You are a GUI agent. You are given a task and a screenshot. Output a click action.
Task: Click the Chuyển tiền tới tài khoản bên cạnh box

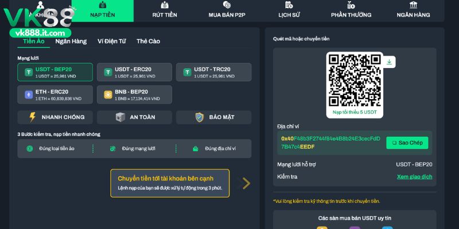[x=170, y=183]
